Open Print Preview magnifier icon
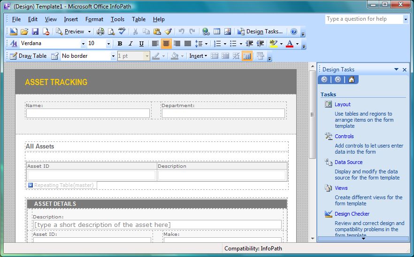Screen dimensions: 414x257 [x=111, y=31]
